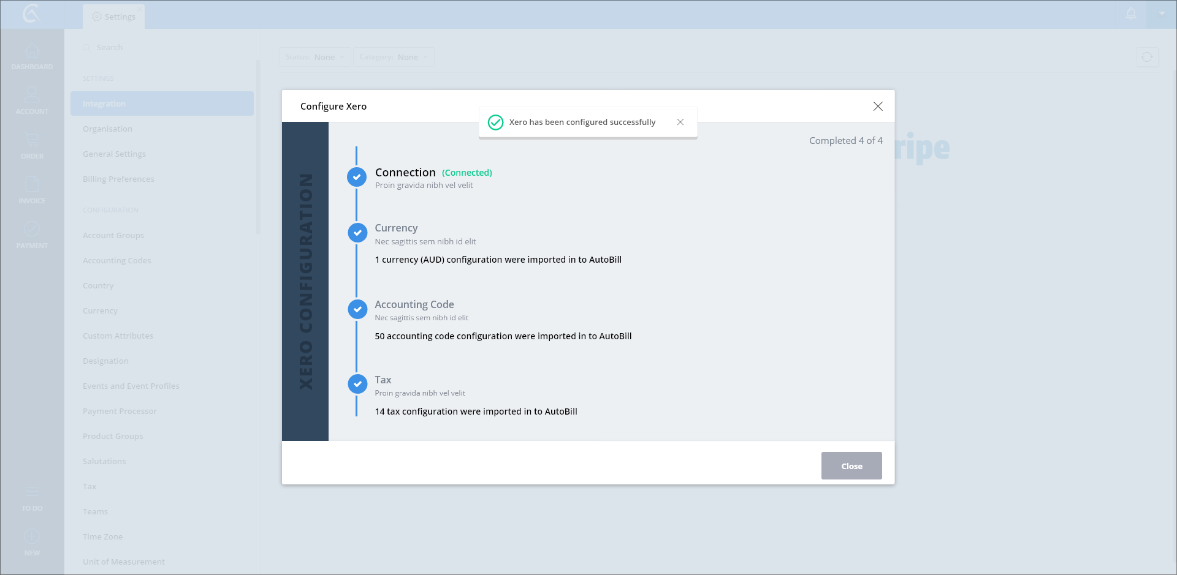Viewport: 1177px width, 575px height.
Task: Click the Invoice document icon
Action: point(32,185)
